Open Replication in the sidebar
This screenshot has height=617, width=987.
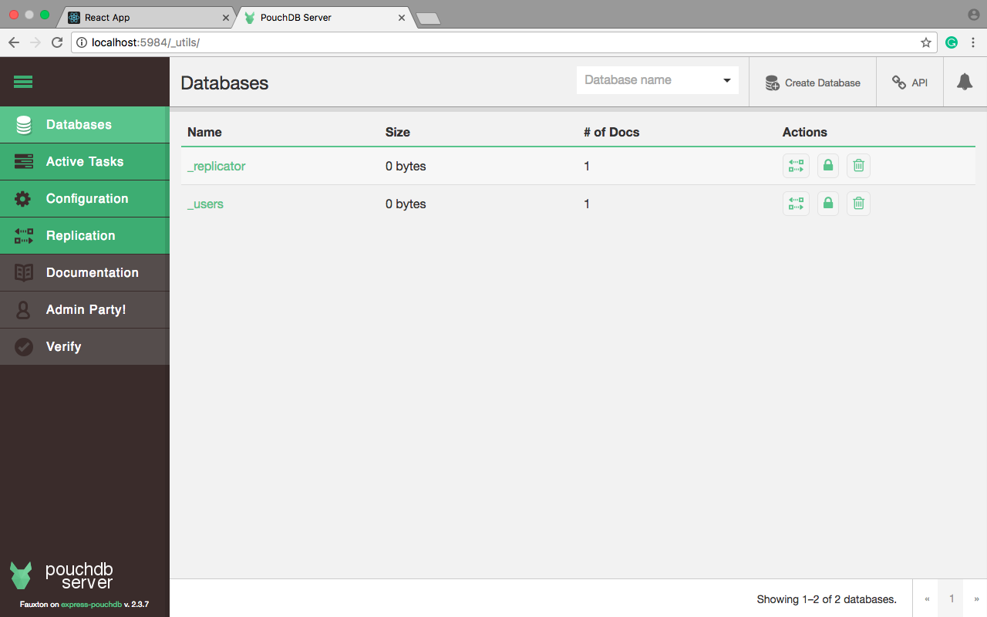85,236
